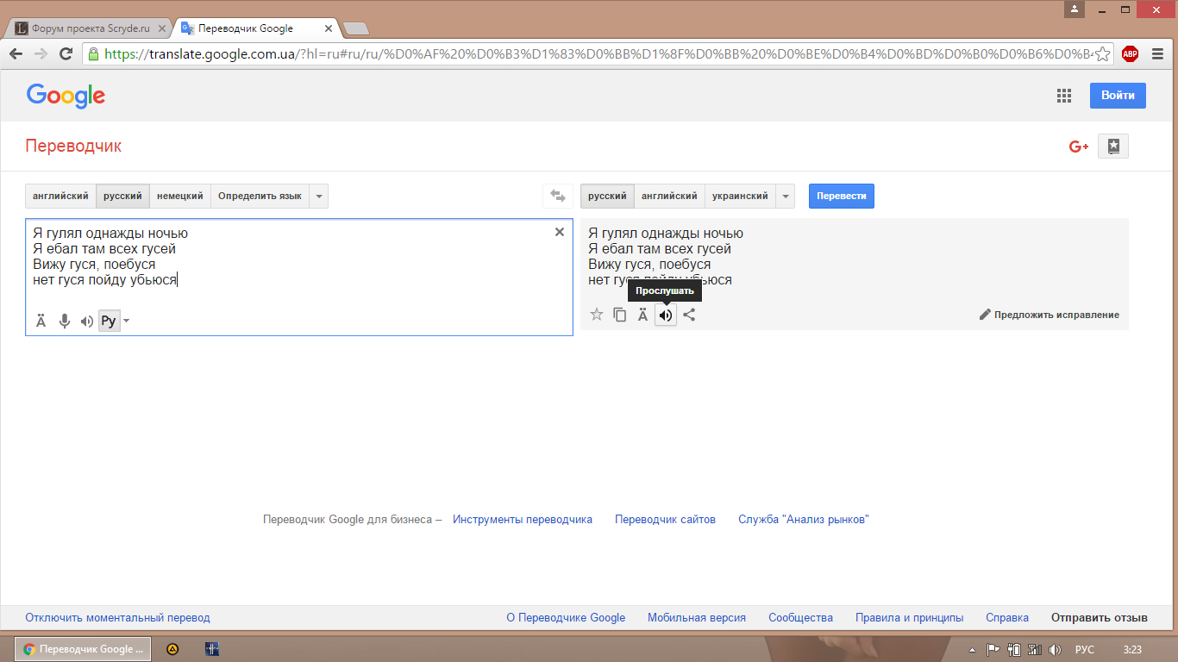
Task: Activate microphone voice input in source box
Action: click(x=64, y=322)
